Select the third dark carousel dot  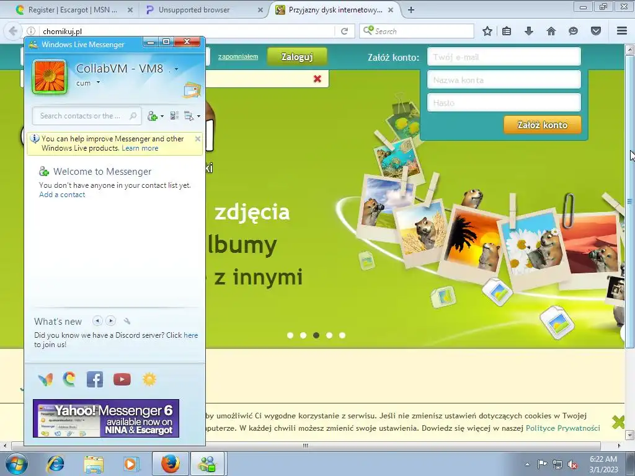click(316, 335)
